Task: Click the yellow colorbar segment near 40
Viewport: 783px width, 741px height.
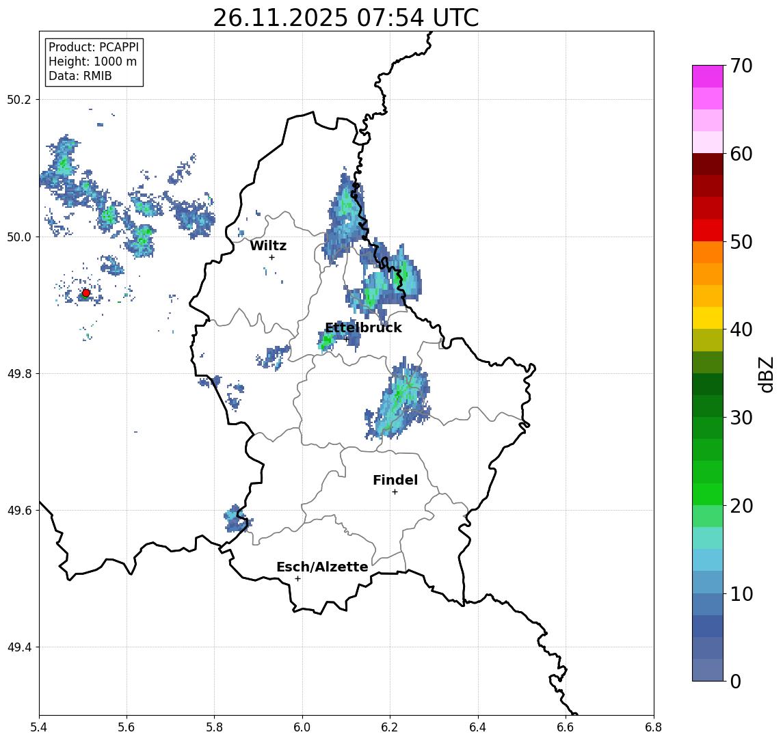Action: pyautogui.click(x=708, y=319)
